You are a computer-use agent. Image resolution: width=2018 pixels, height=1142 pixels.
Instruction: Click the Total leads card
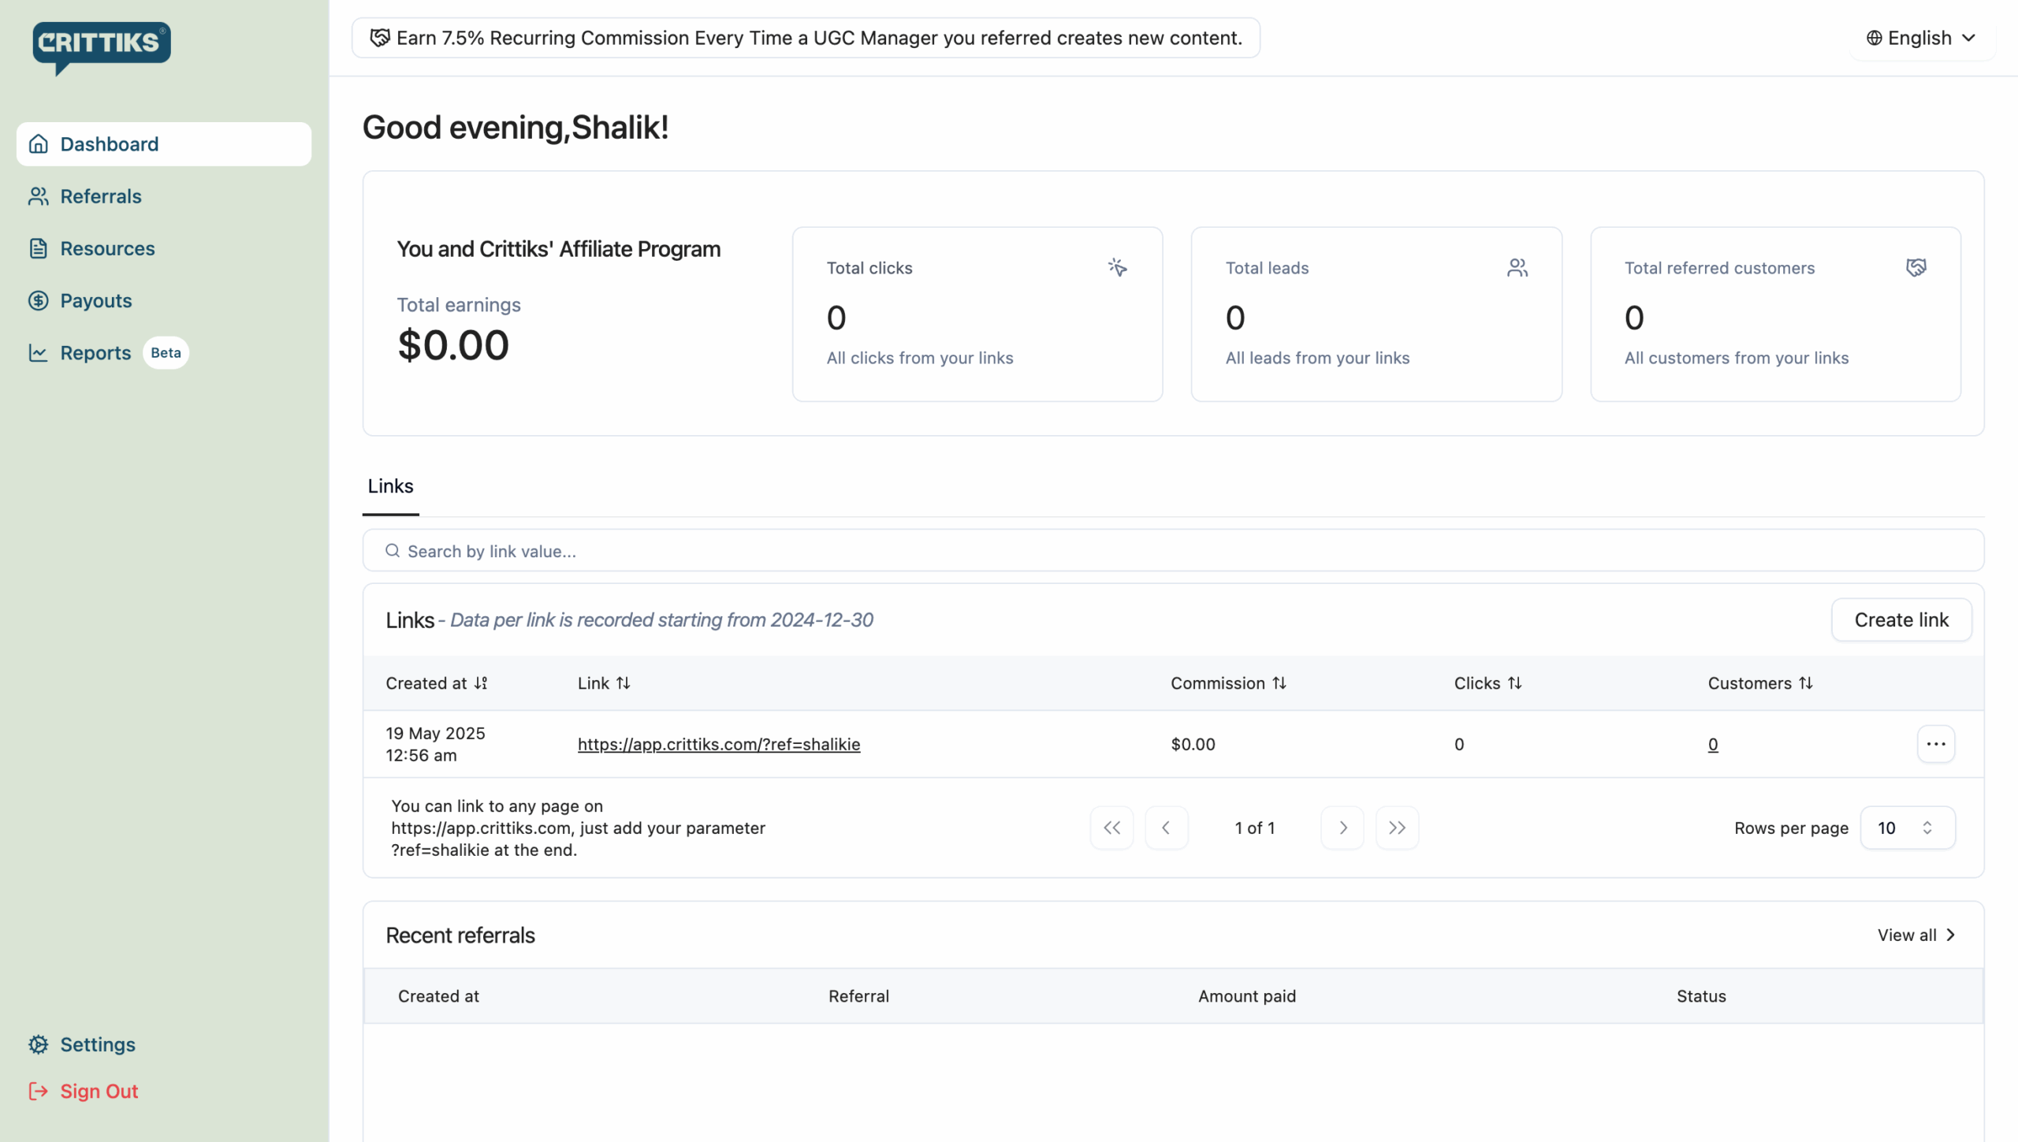1376,314
